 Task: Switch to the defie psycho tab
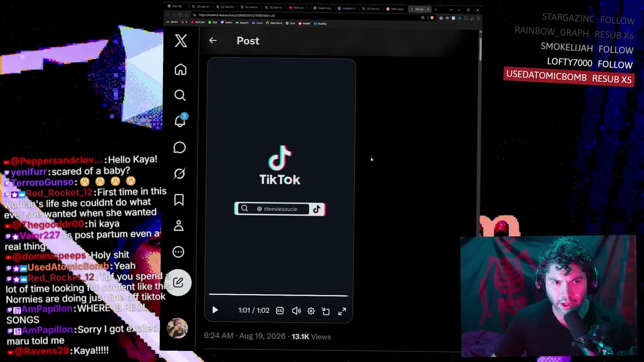tap(395, 9)
